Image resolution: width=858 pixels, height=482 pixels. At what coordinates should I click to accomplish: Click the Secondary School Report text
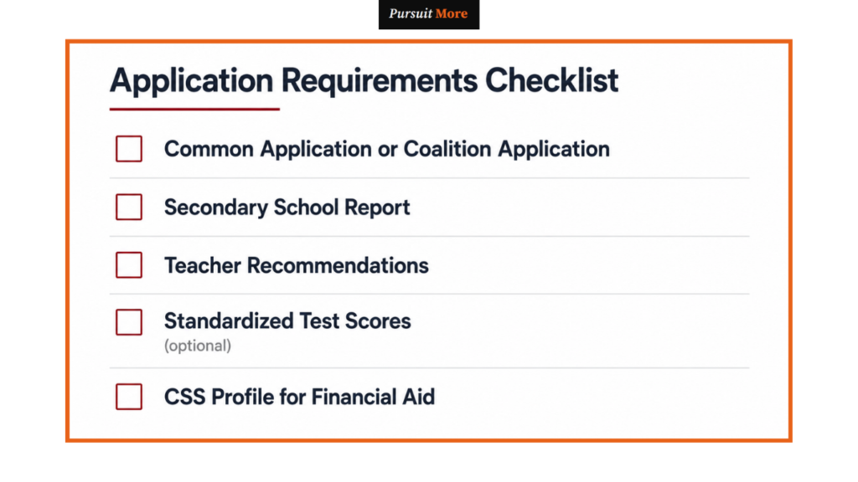pyautogui.click(x=287, y=208)
